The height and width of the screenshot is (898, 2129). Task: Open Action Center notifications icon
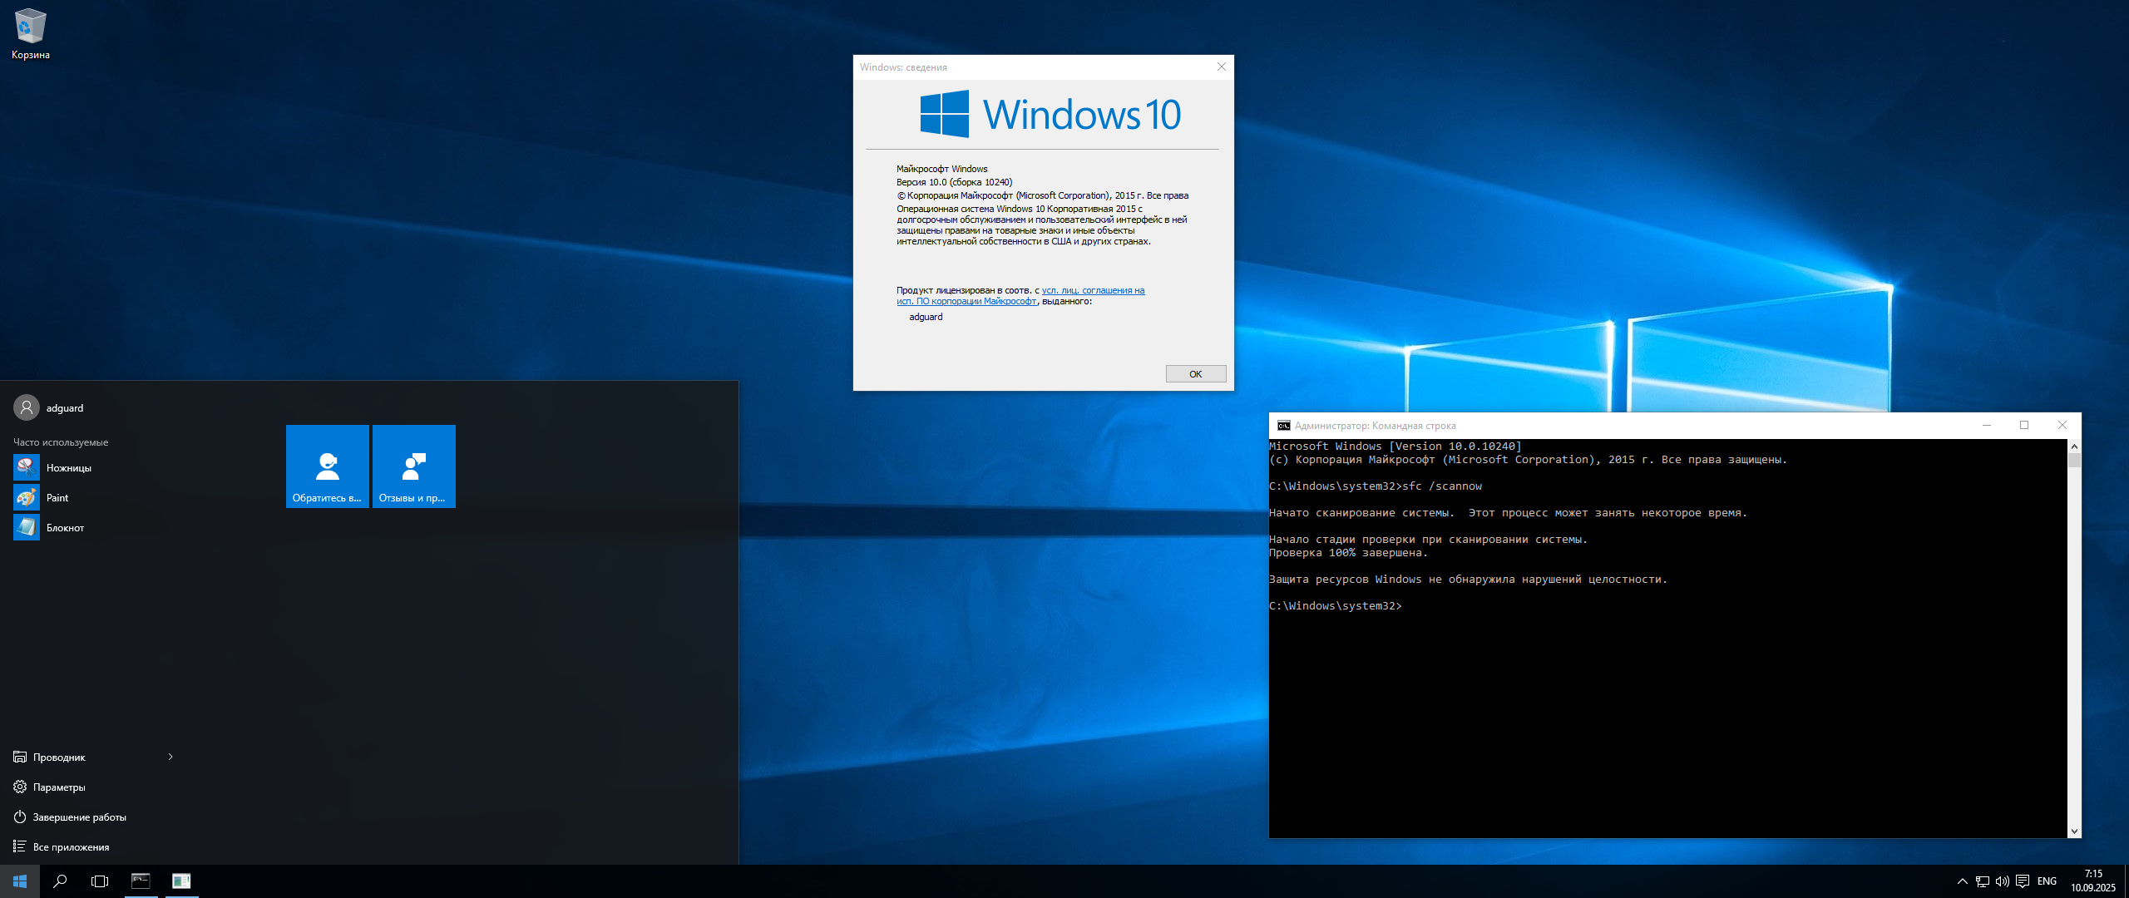pyautogui.click(x=2023, y=881)
